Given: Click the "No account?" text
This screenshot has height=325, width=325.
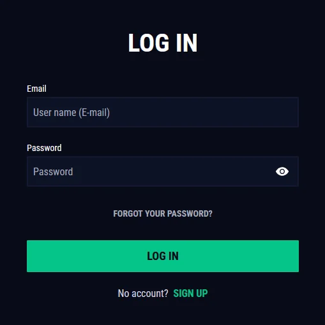Looking at the screenshot, I should [x=143, y=293].
